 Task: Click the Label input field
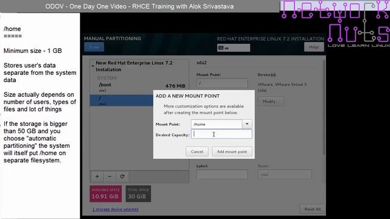(222, 175)
